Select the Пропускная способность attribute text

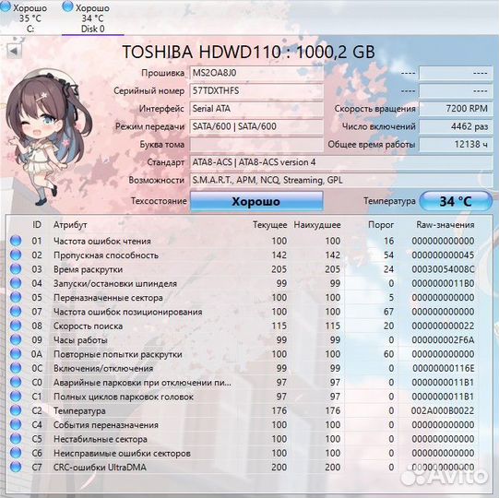point(106,255)
